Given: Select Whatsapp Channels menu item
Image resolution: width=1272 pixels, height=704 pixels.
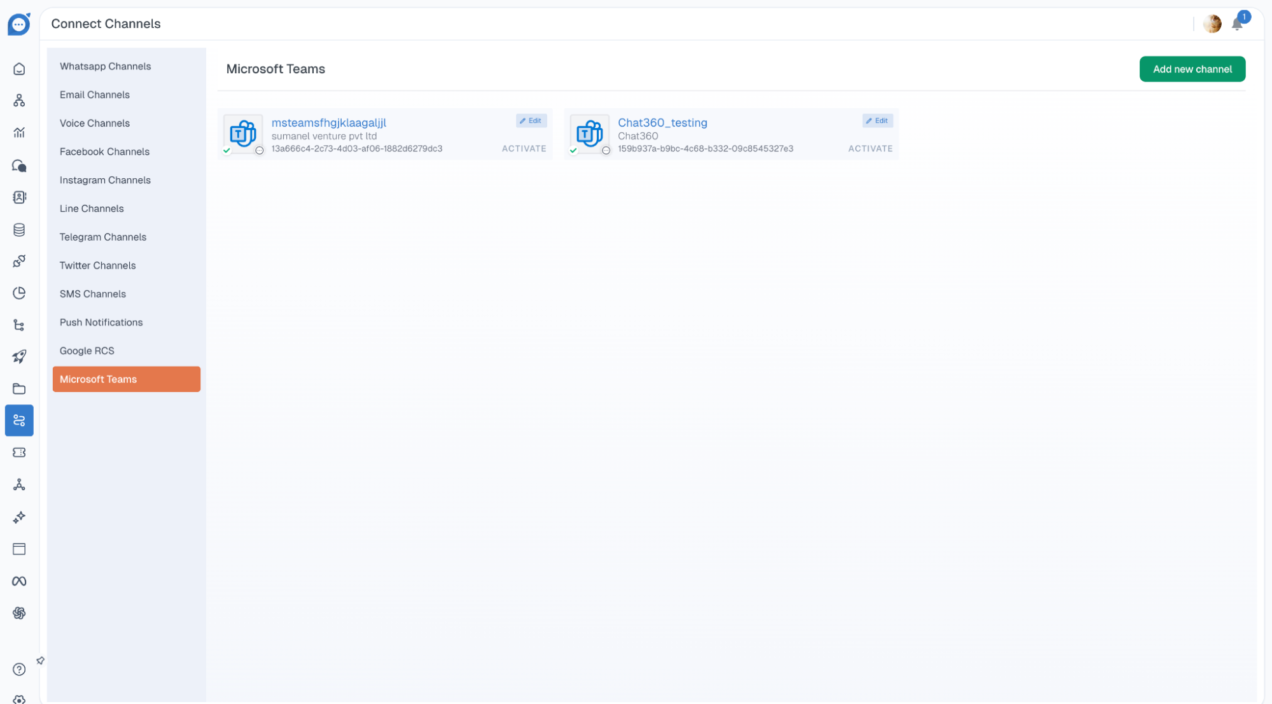Looking at the screenshot, I should (105, 66).
